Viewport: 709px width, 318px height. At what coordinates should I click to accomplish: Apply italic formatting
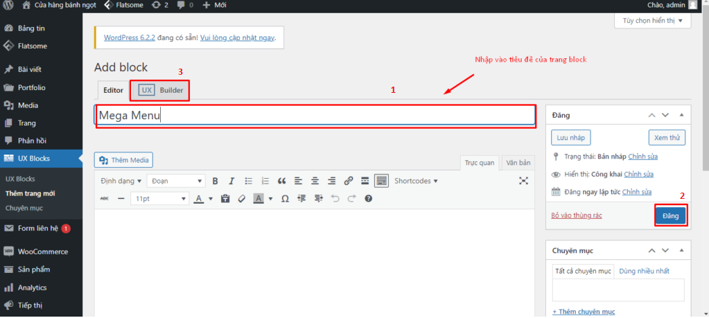pyautogui.click(x=231, y=181)
